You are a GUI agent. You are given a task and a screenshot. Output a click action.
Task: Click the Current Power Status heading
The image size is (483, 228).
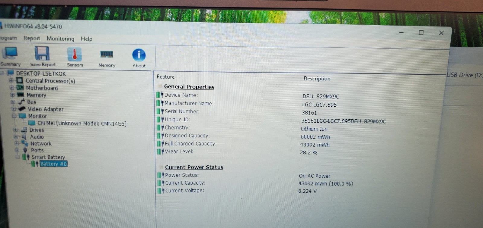click(x=194, y=167)
